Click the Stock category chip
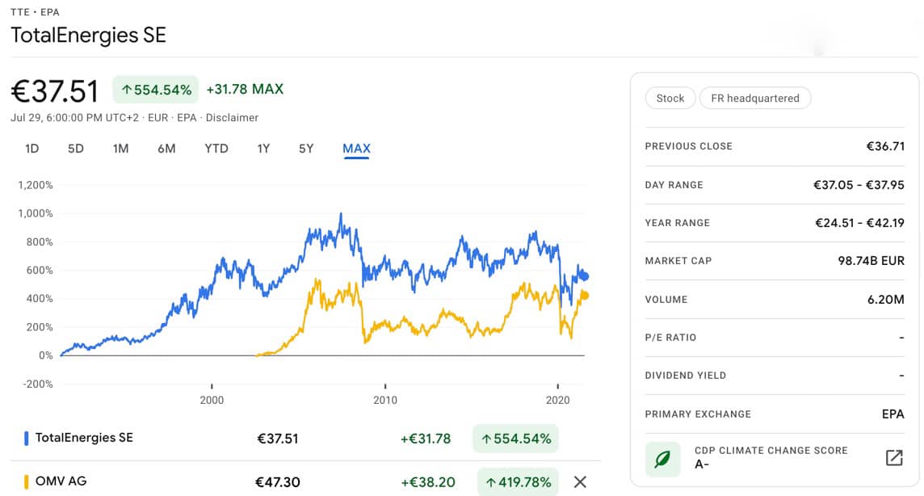 [x=670, y=99]
